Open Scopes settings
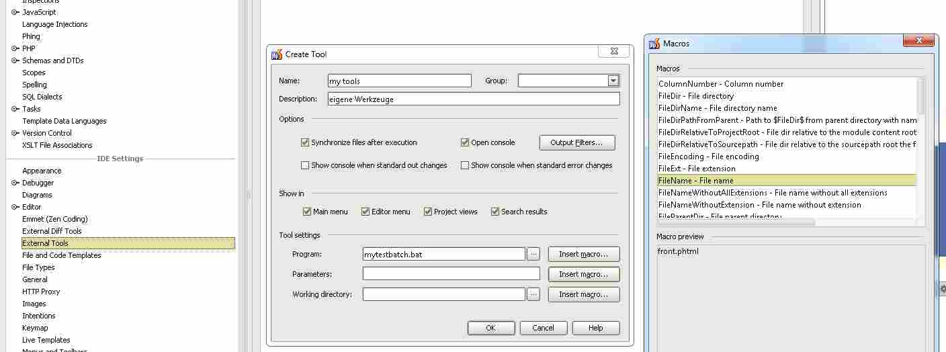 34,73
